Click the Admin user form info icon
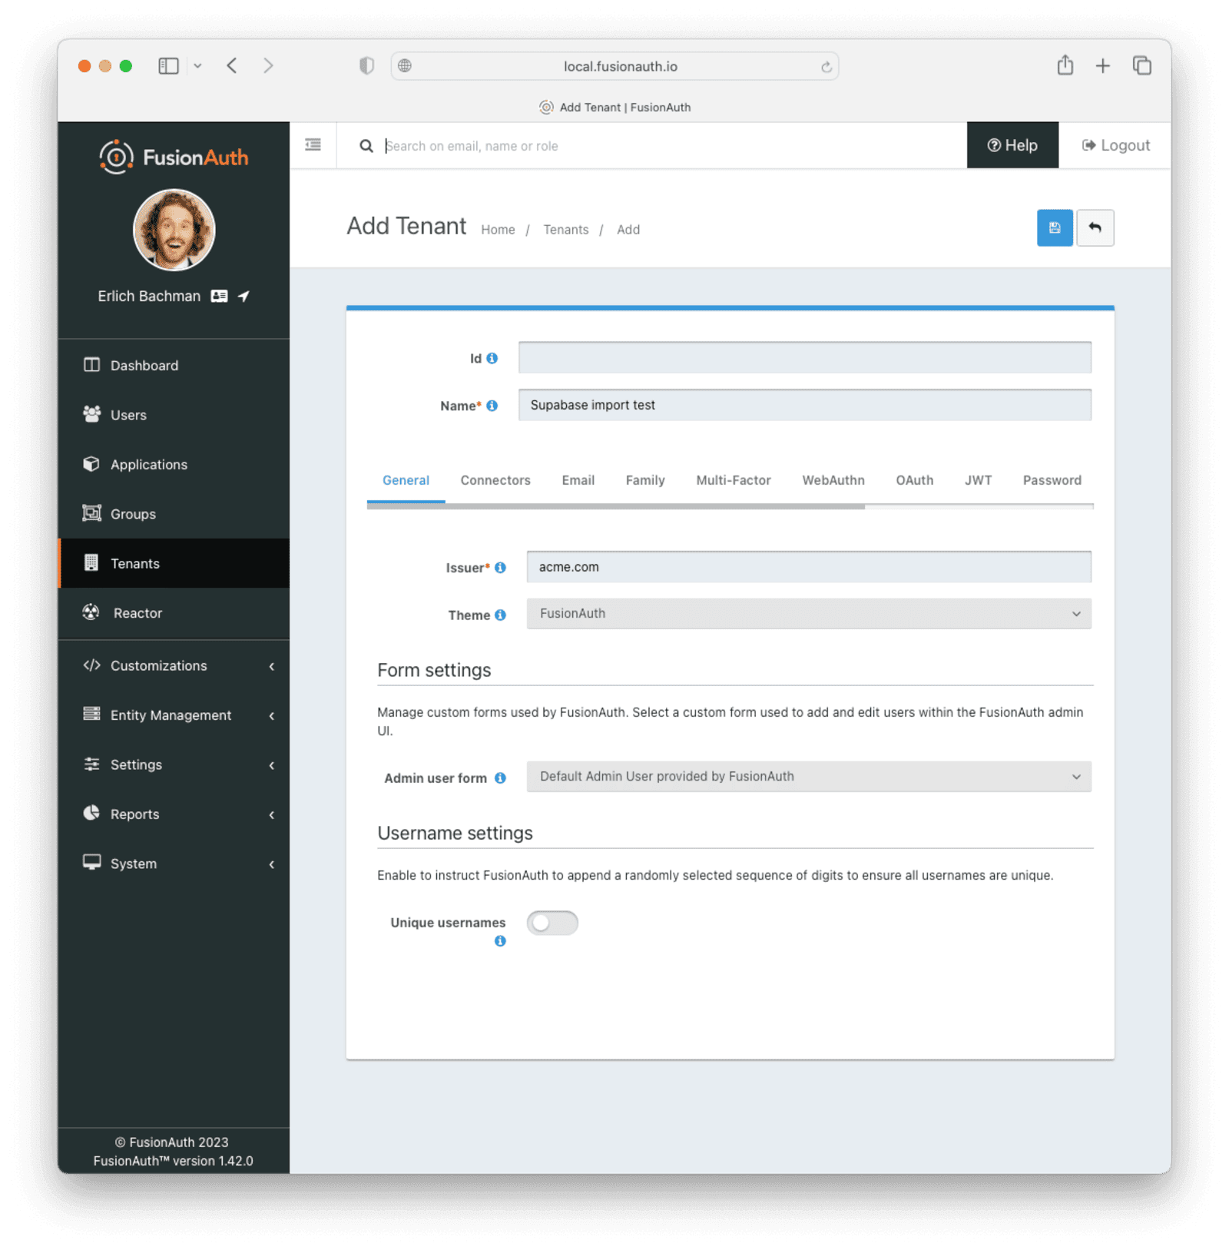 [500, 778]
